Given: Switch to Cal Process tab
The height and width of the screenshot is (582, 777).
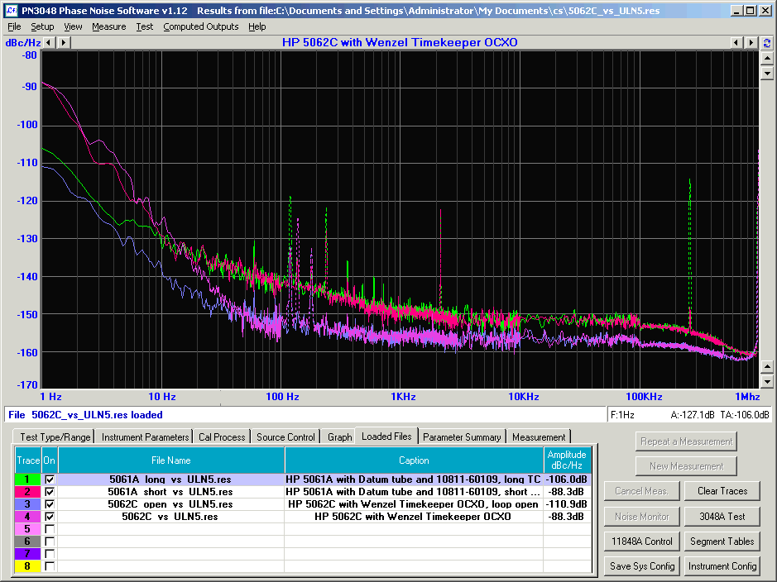Looking at the screenshot, I should coord(222,437).
